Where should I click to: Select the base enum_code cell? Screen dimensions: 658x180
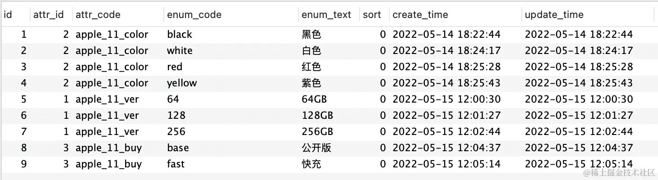(178, 148)
